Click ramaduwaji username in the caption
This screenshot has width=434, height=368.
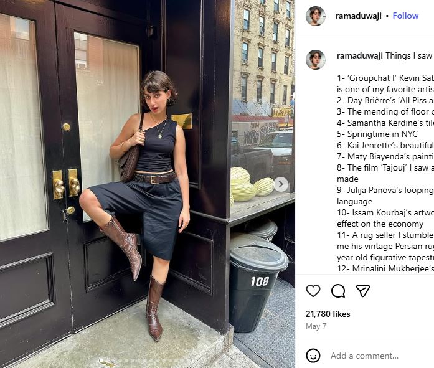[360, 56]
